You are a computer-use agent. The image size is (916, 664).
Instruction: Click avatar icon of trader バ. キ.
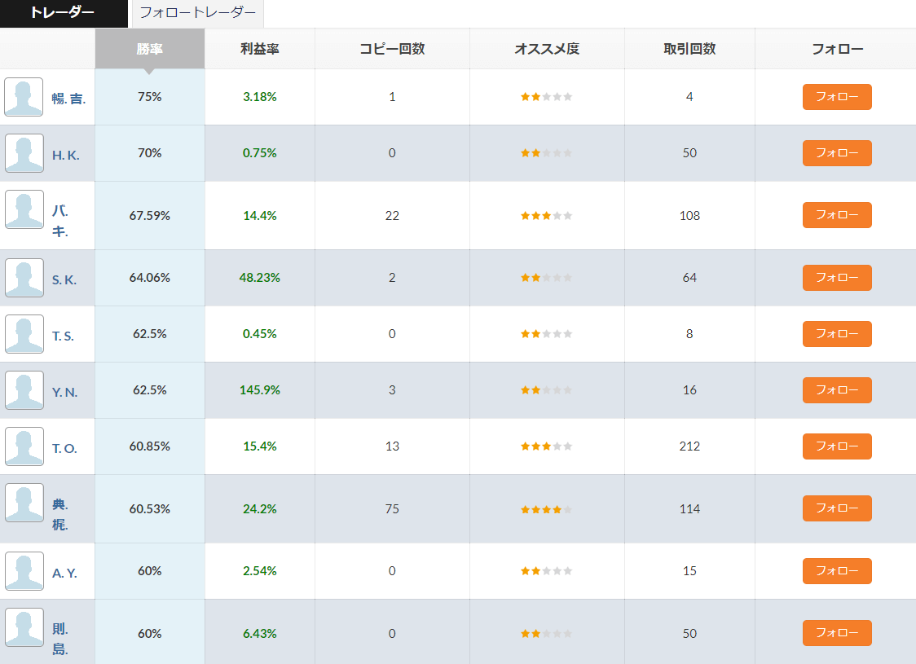click(x=24, y=209)
